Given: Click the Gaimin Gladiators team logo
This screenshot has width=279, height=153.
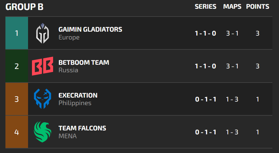Looking at the screenshot, I should click(x=43, y=33).
